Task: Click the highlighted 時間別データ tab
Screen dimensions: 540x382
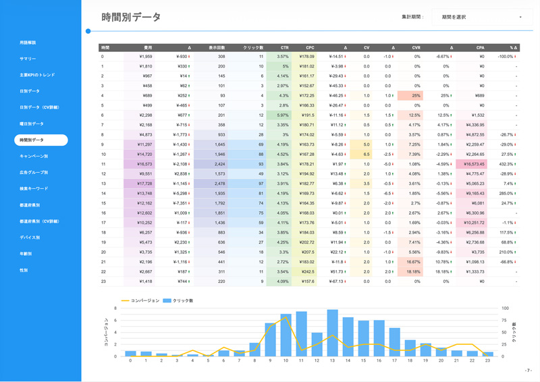Action: coord(40,140)
